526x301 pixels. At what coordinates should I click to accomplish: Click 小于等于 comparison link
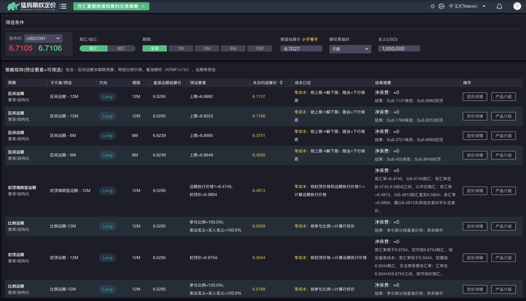310,39
